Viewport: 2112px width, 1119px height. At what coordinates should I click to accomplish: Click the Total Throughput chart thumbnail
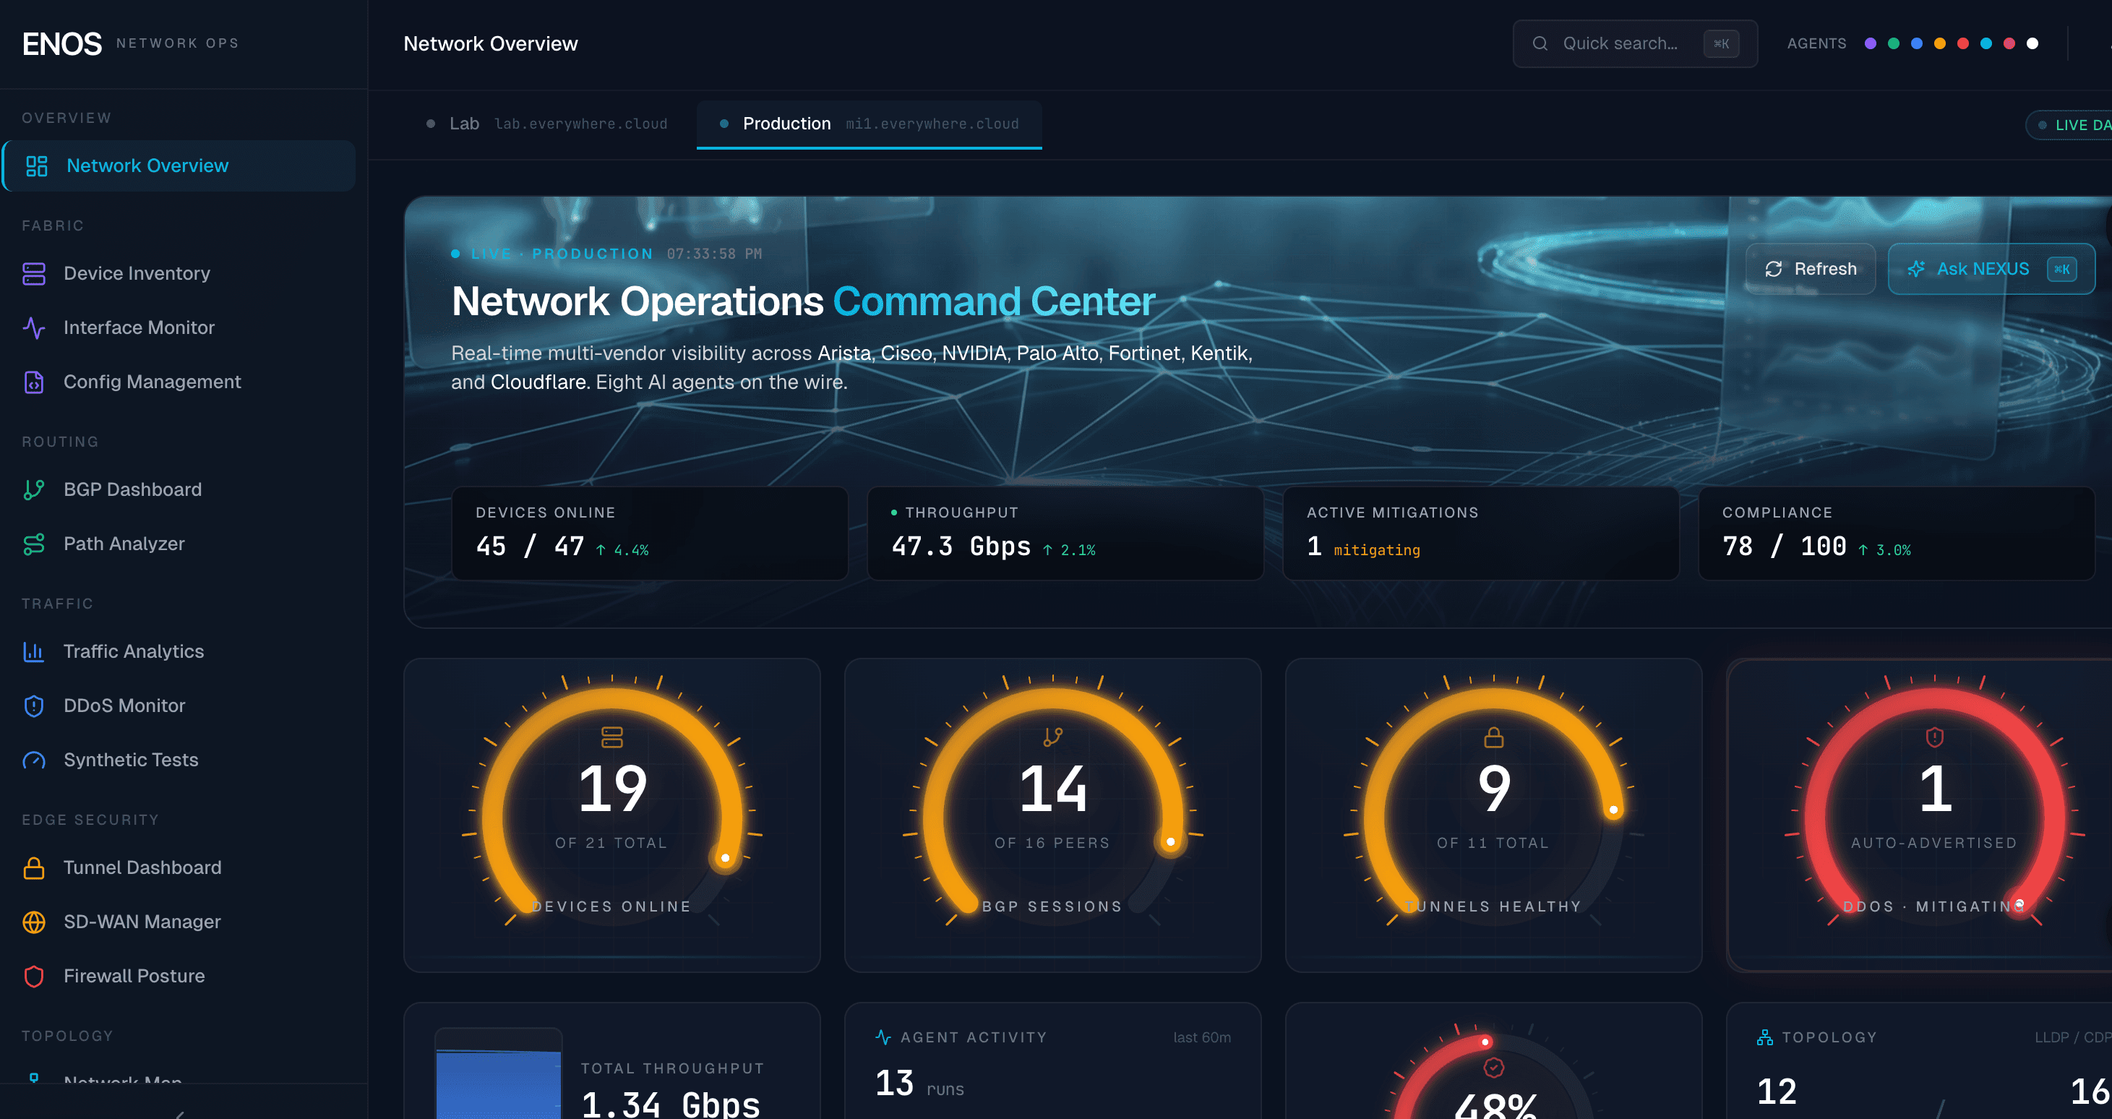click(x=498, y=1073)
